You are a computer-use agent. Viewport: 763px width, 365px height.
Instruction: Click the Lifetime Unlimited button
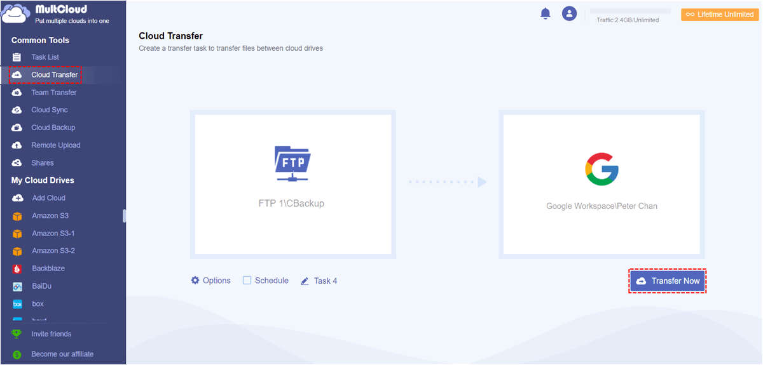pos(720,15)
